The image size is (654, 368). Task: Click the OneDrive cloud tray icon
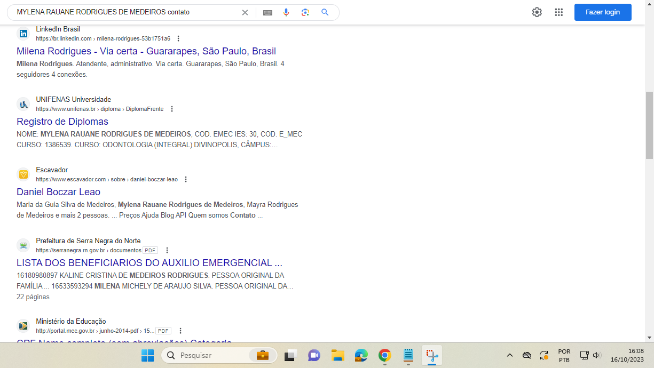pyautogui.click(x=527, y=355)
